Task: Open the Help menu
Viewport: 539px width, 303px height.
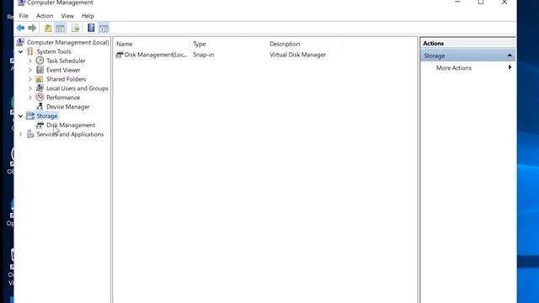Action: (88, 16)
